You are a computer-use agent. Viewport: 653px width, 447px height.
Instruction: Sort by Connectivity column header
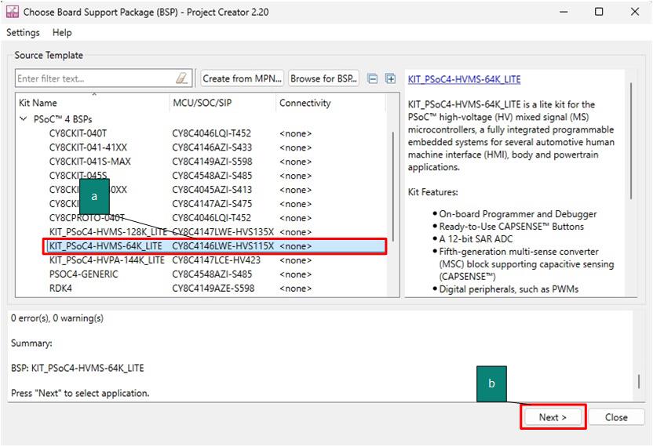tap(331, 103)
